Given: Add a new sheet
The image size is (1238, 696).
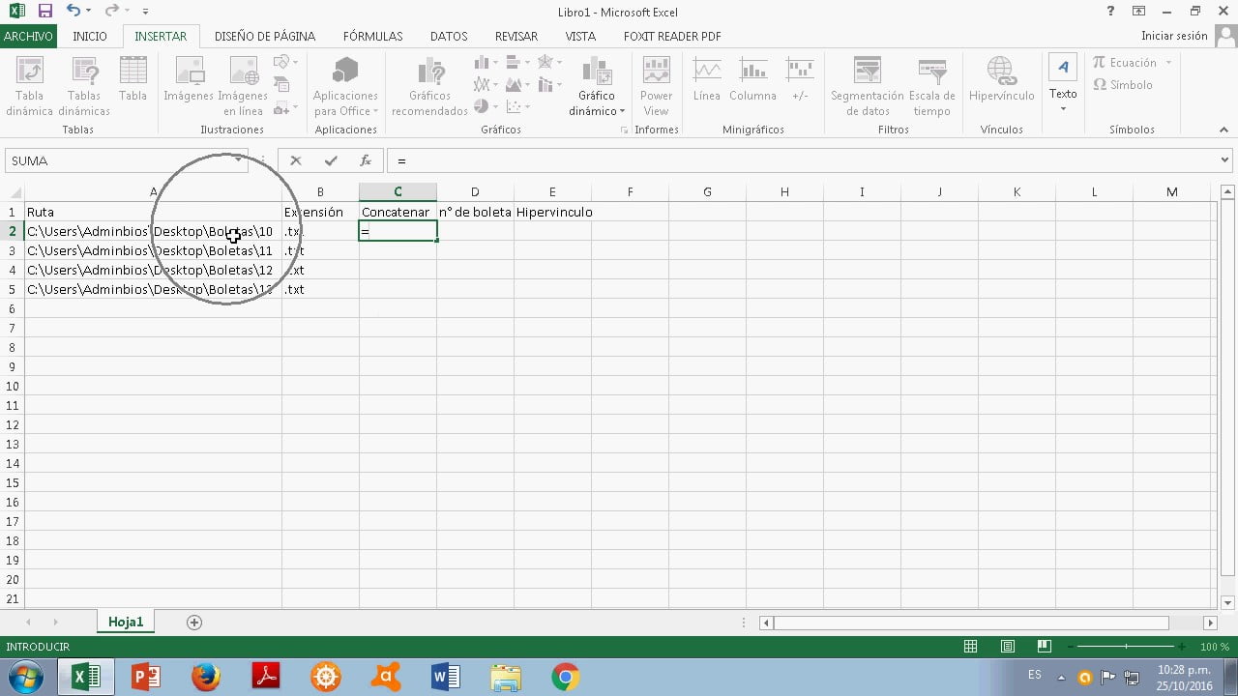Looking at the screenshot, I should point(194,623).
